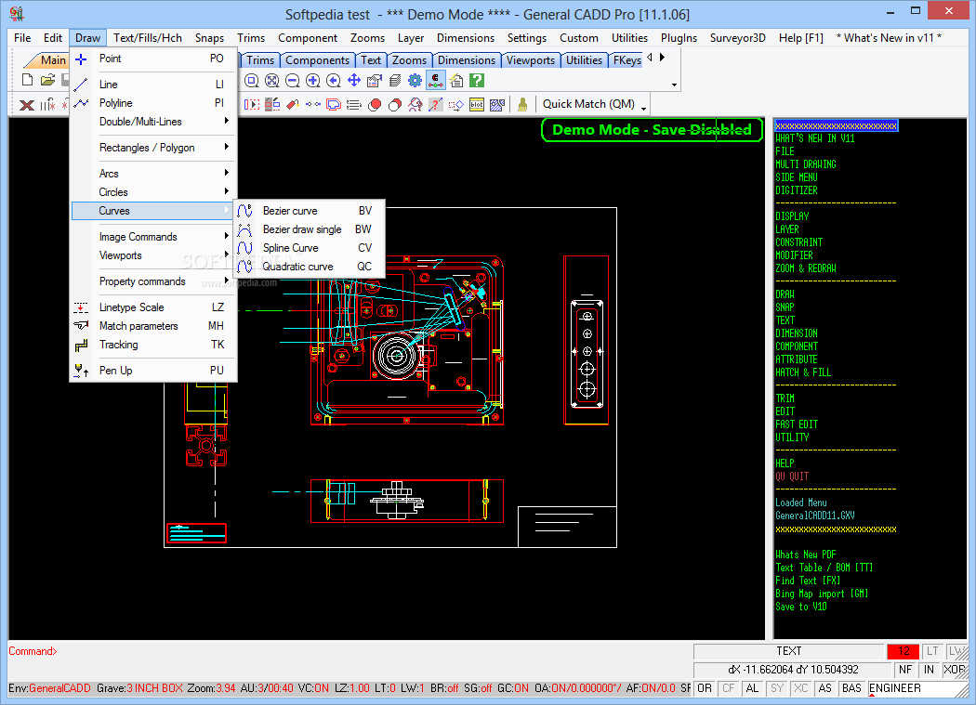Click Bing Map import [GM] link
Viewport: 976px width, 705px height.
822,594
